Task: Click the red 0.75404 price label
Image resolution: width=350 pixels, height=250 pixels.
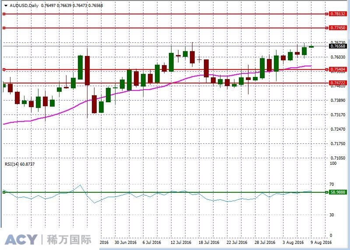Action: tap(338, 69)
